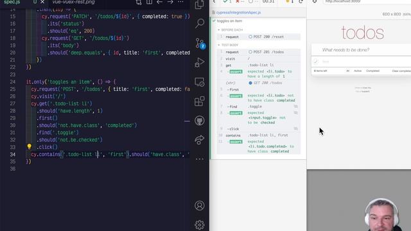Select the -find .toggle command

[258, 107]
